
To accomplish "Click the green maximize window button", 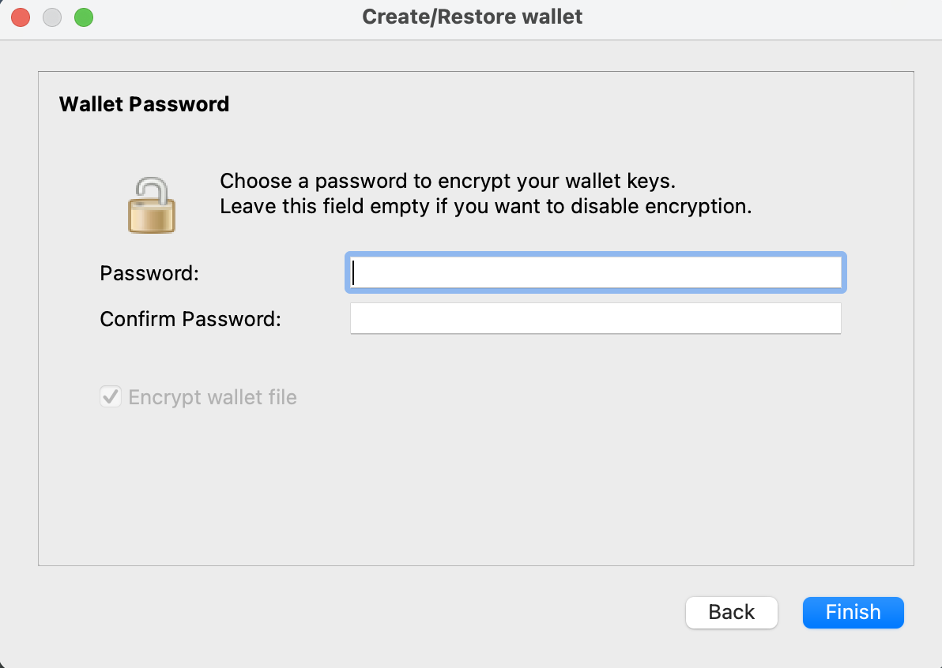I will (x=84, y=17).
